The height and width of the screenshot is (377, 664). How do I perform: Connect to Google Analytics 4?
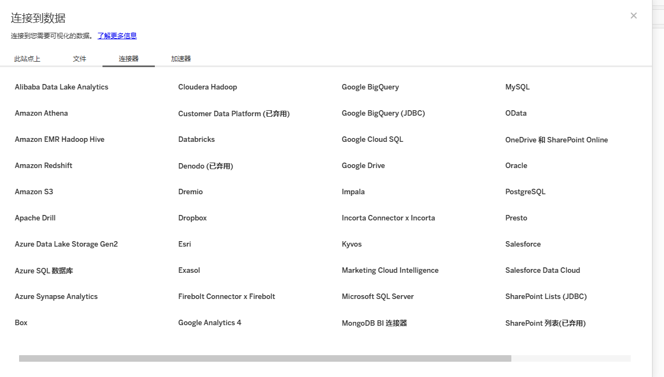click(210, 322)
